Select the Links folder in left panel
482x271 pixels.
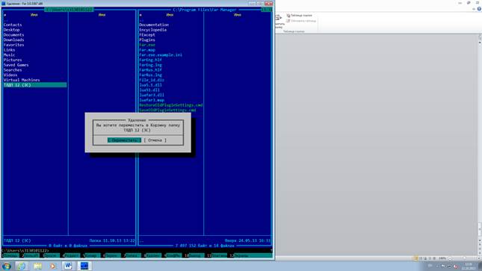click(x=9, y=50)
